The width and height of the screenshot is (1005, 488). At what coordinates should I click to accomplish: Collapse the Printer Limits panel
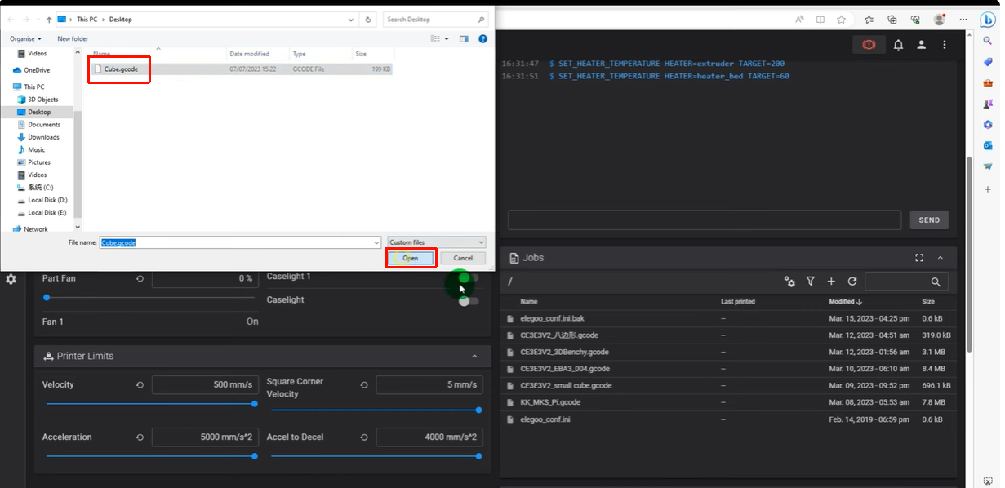click(x=474, y=357)
